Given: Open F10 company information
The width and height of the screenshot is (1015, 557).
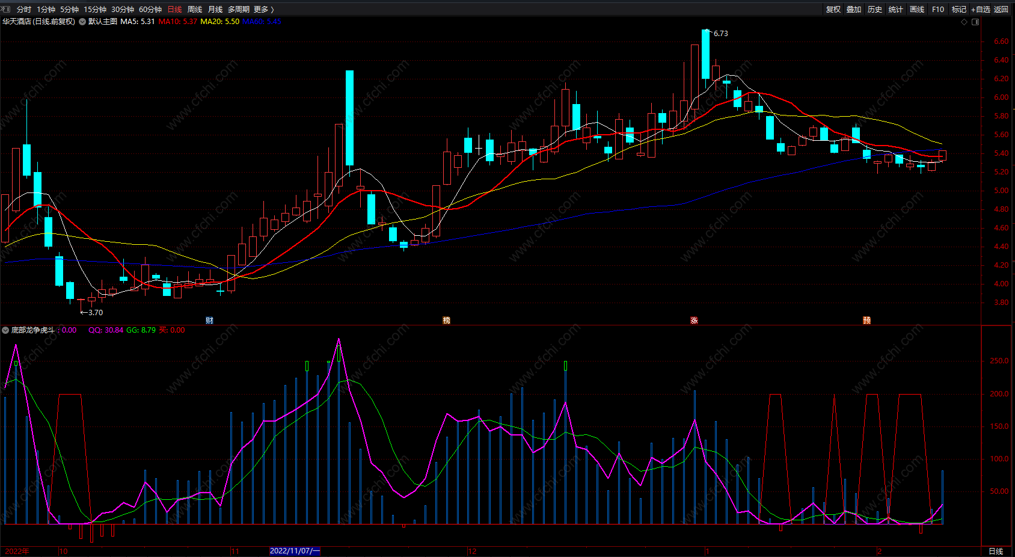Looking at the screenshot, I should tap(938, 9).
